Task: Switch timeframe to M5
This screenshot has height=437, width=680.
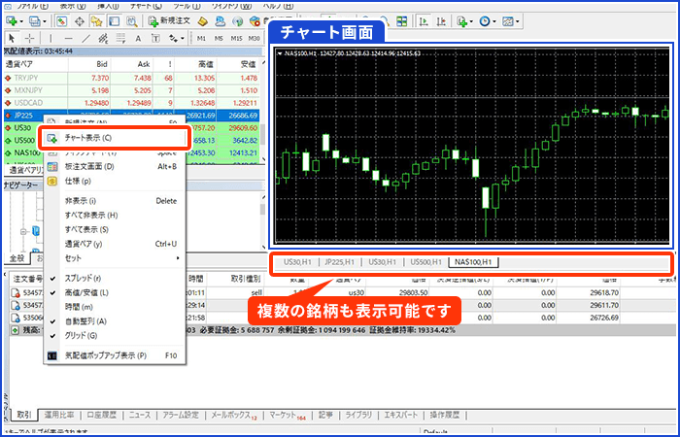Action: 219,38
